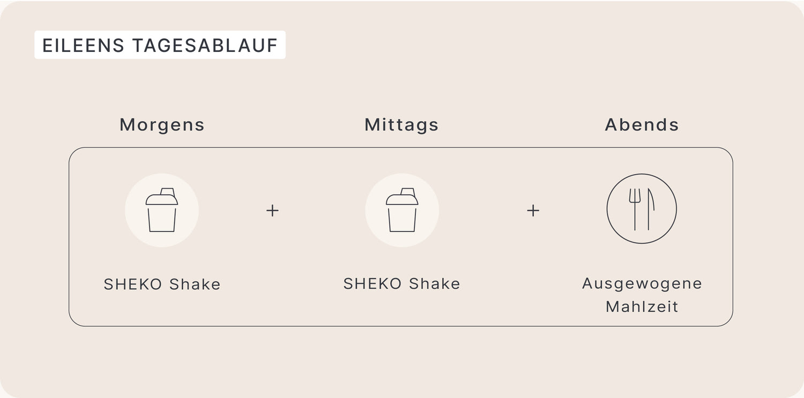Select the lid of the Morgens shaker
The width and height of the screenshot is (804, 398).
[162, 197]
